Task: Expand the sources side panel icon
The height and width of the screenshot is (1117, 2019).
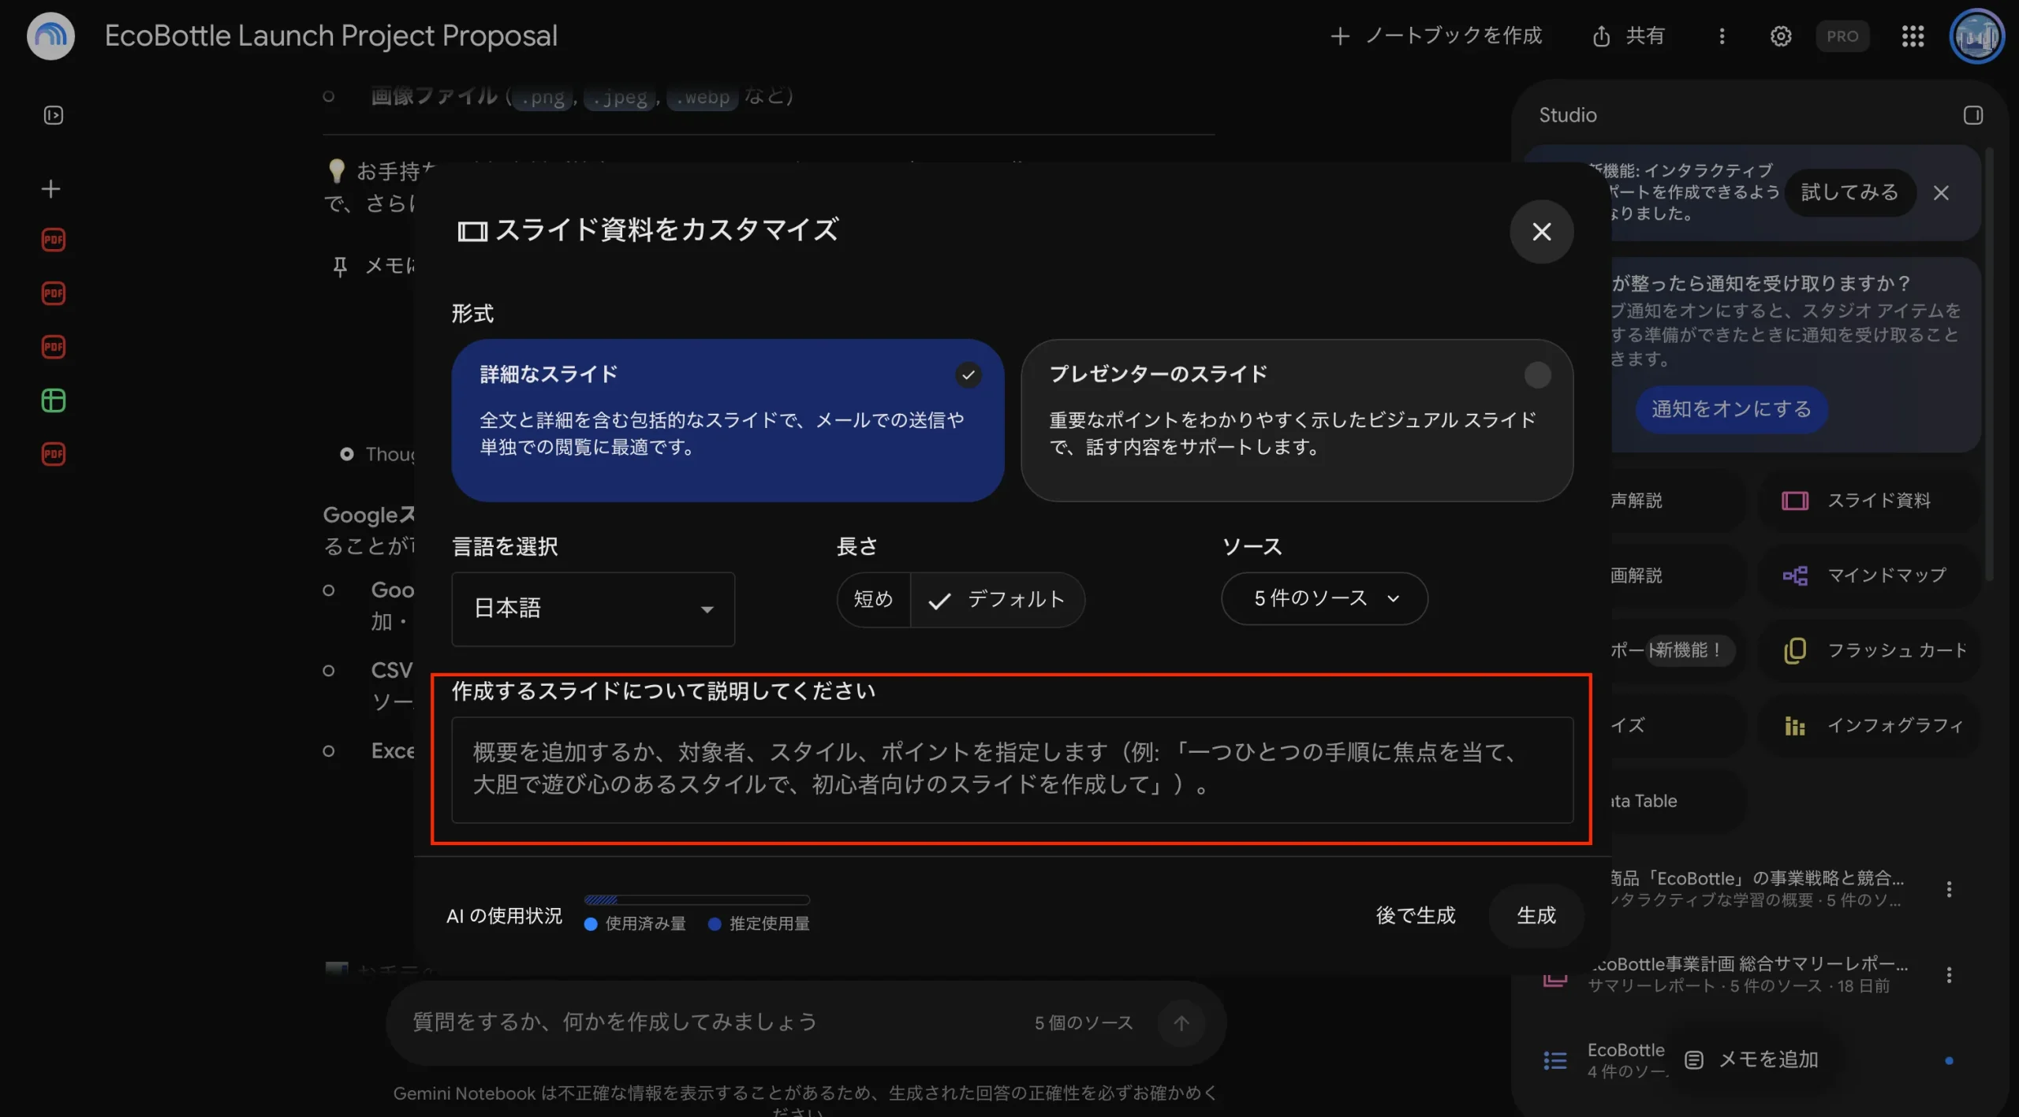Action: [x=53, y=115]
